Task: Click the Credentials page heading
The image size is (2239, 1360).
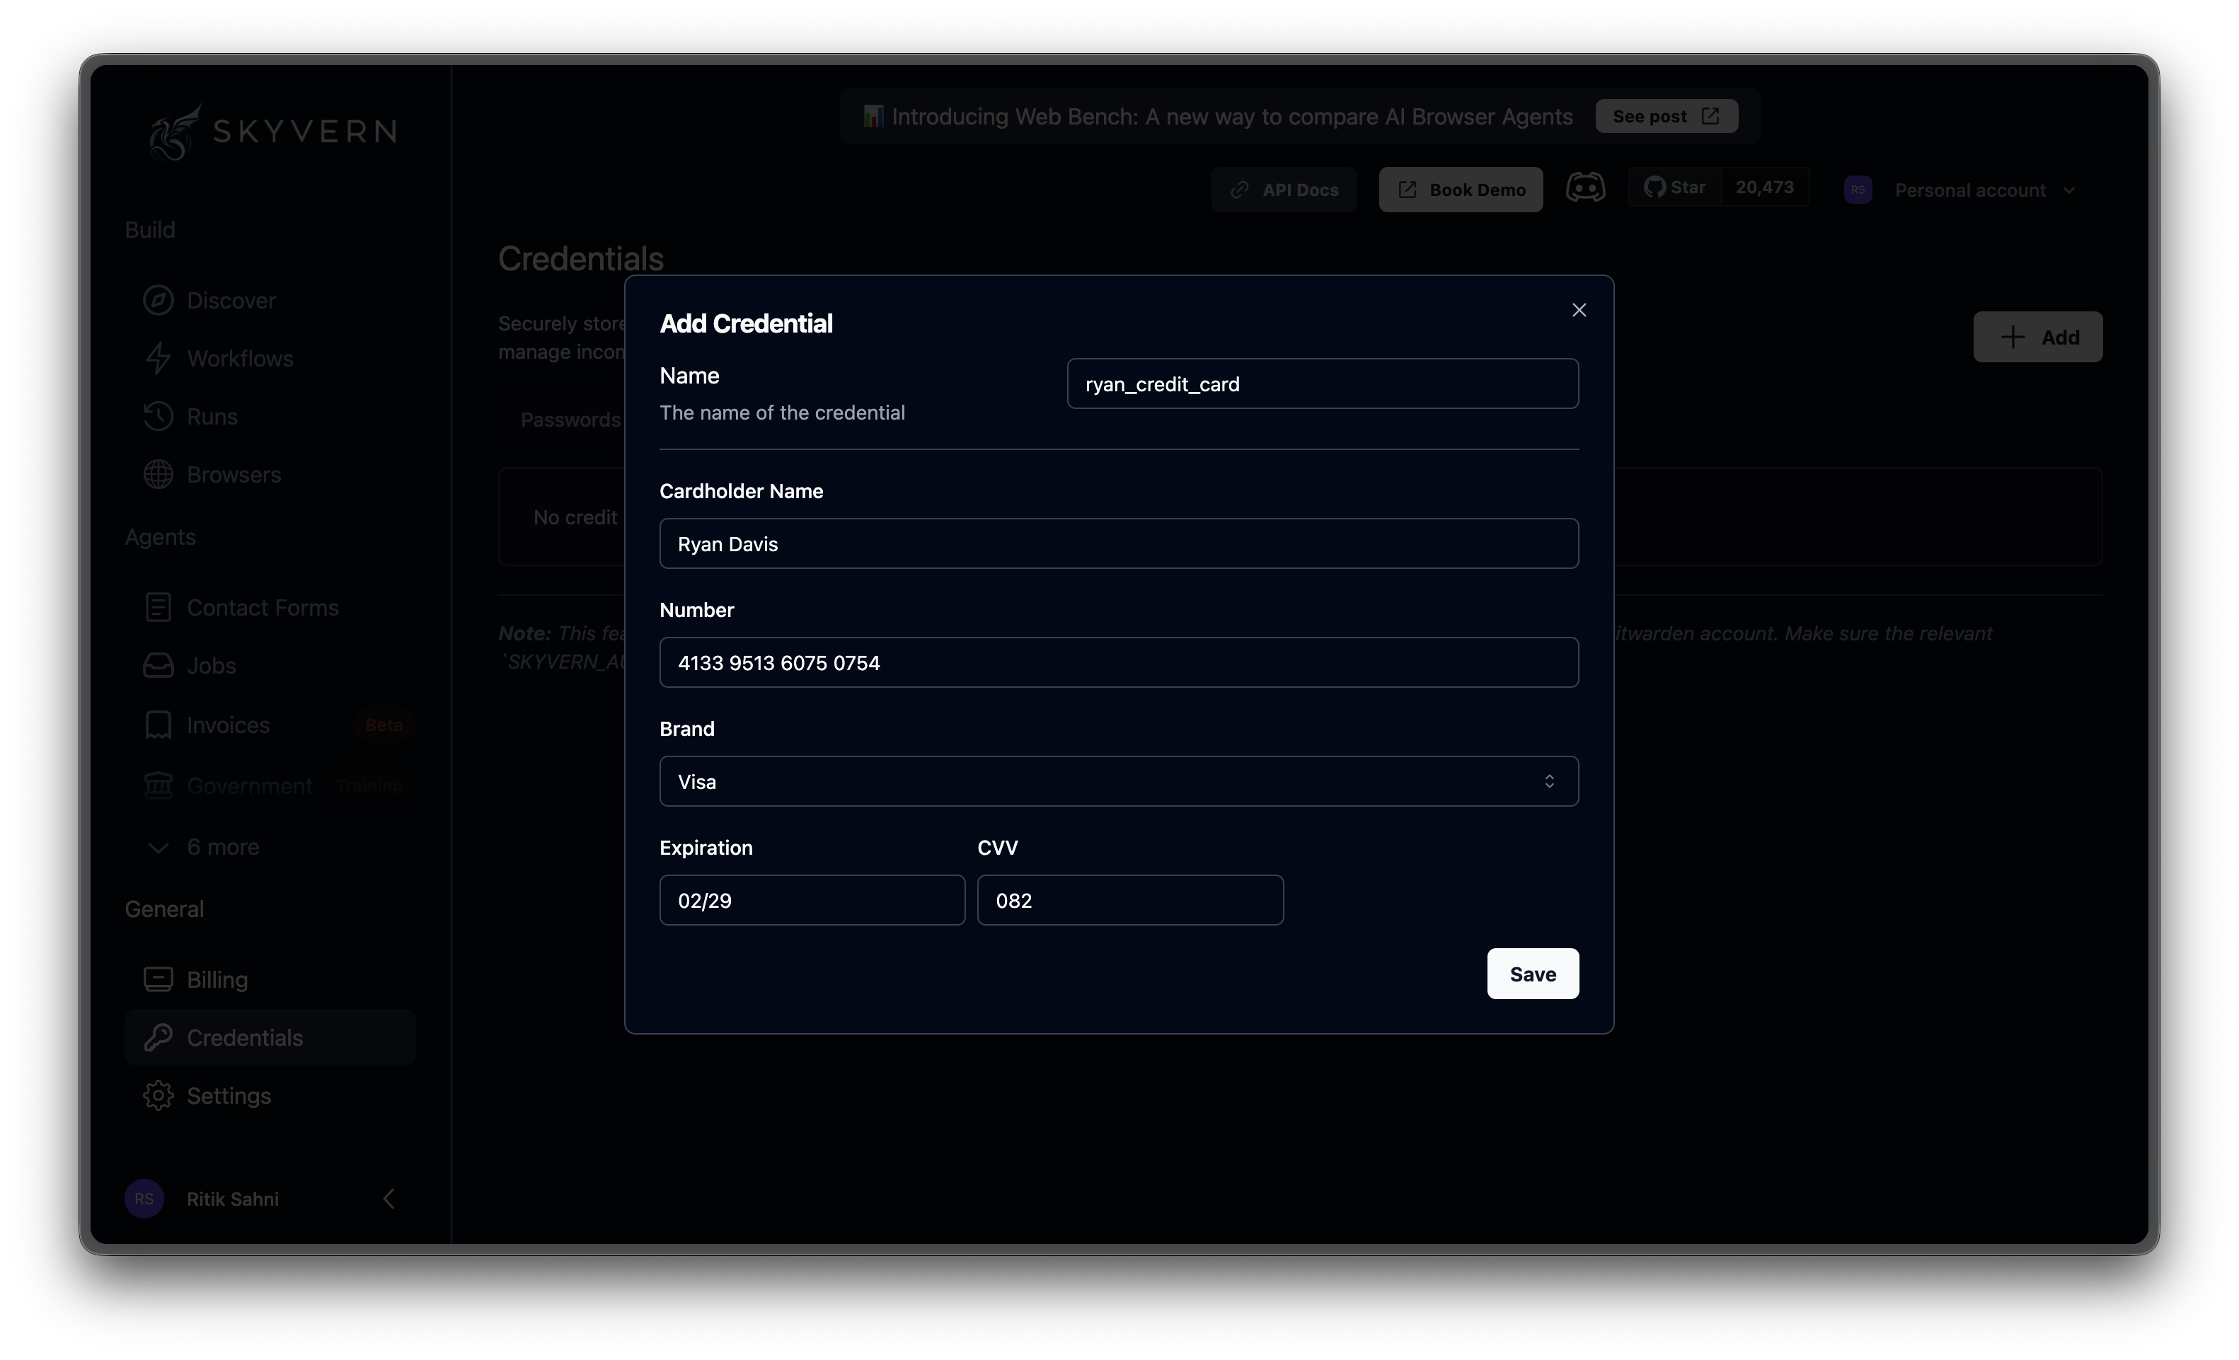Action: (x=581, y=259)
